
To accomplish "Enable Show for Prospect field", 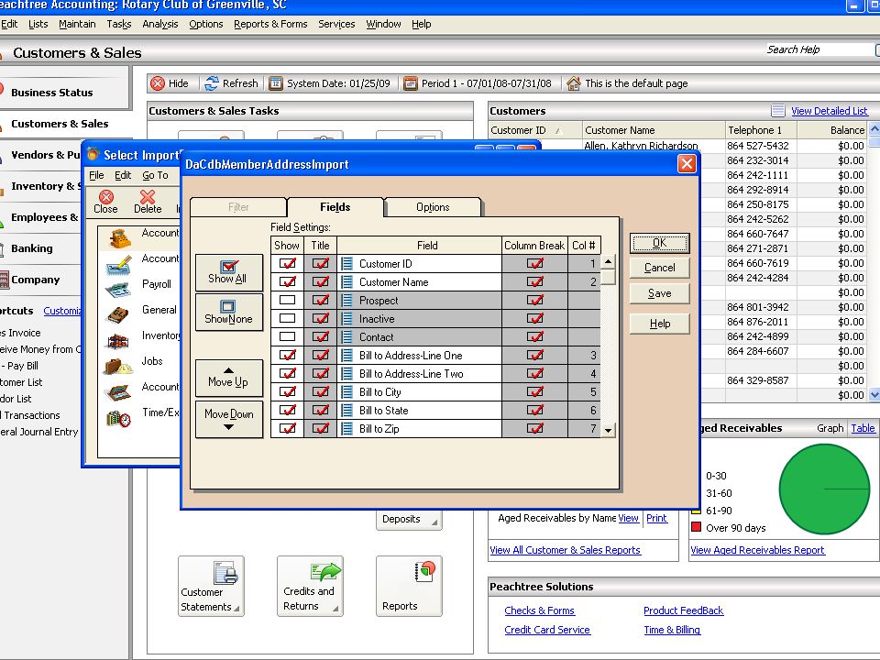I will (287, 301).
